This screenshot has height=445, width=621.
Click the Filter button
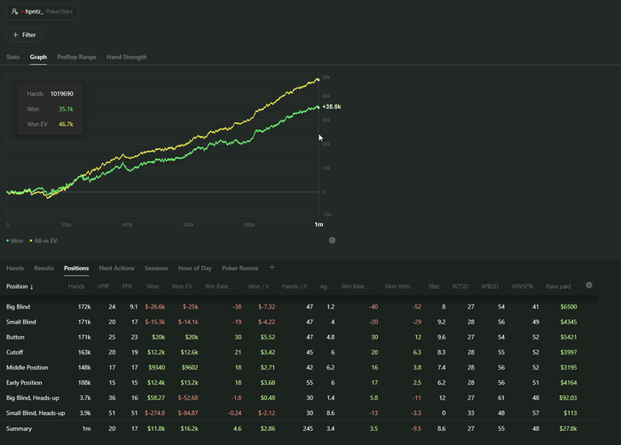coord(24,35)
